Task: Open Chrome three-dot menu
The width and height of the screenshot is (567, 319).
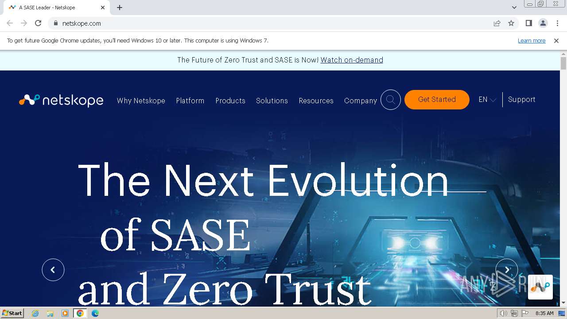Action: pos(557,23)
